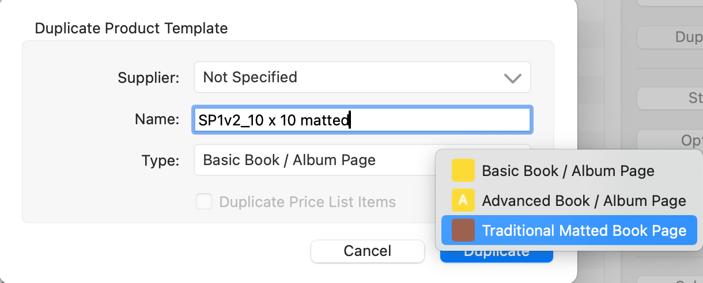The width and height of the screenshot is (703, 283).
Task: Click the yellow 'A' Advanced Book icon
Action: [463, 201]
